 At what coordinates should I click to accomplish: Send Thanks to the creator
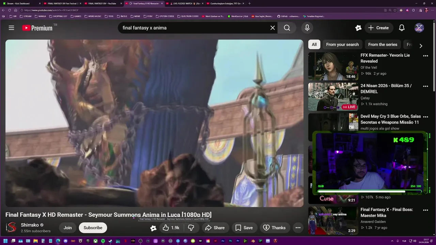click(x=275, y=228)
